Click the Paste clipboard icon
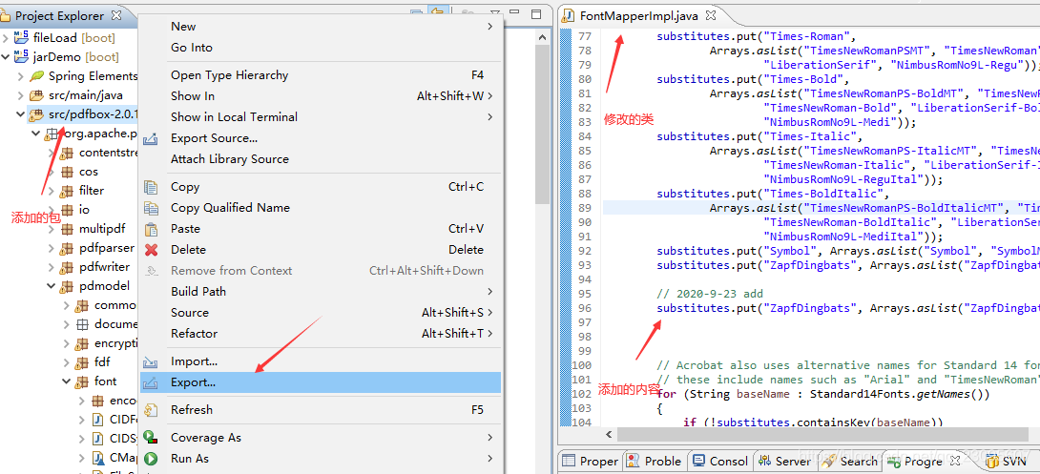Screen dimensions: 1040x474 coord(151,229)
